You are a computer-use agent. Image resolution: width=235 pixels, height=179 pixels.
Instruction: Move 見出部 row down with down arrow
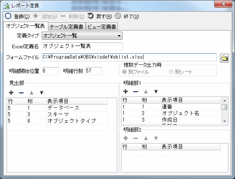pyautogui.click(x=41, y=93)
